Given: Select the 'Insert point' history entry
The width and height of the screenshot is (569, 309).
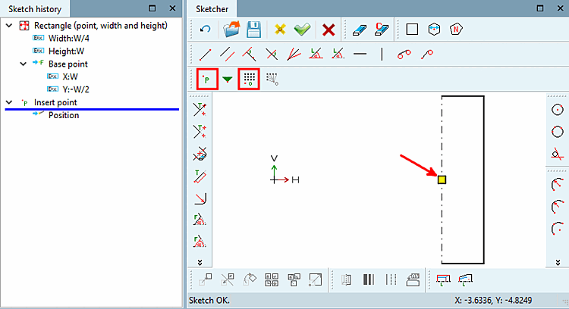Looking at the screenshot, I should pos(55,102).
